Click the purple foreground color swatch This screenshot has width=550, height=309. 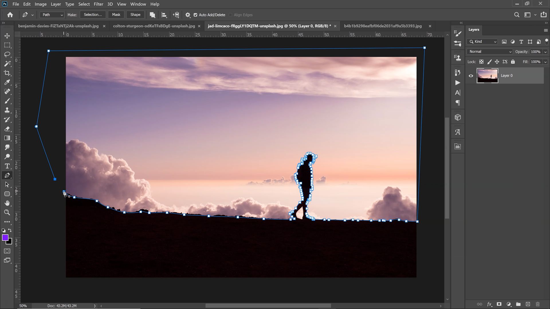(x=5, y=238)
